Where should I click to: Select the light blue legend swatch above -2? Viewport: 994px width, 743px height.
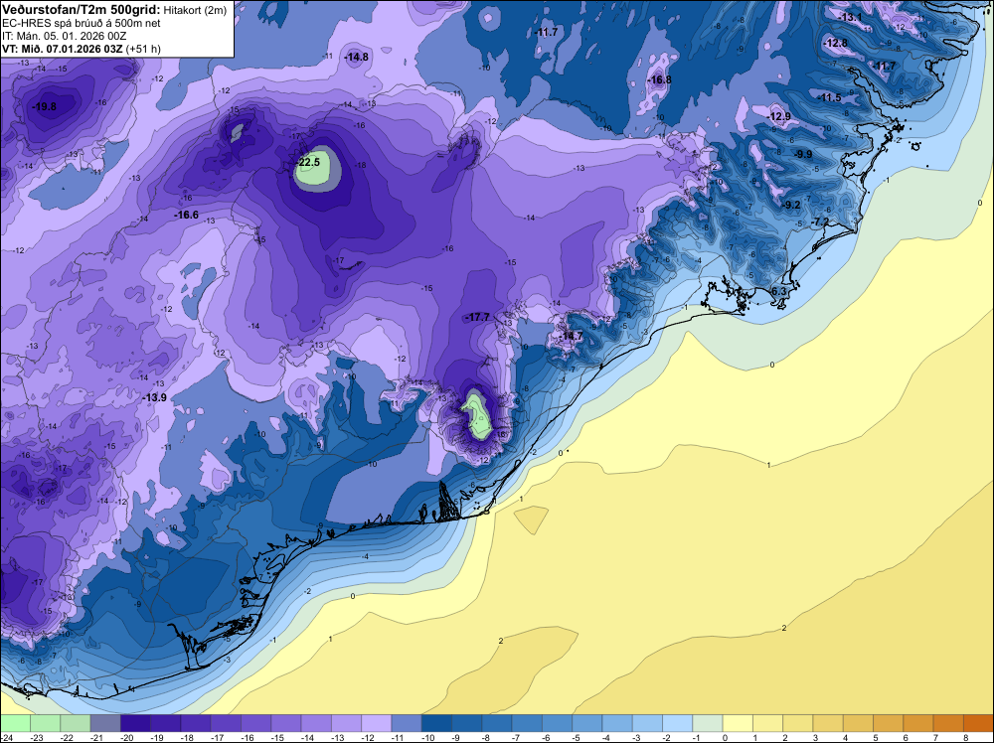coord(678,723)
